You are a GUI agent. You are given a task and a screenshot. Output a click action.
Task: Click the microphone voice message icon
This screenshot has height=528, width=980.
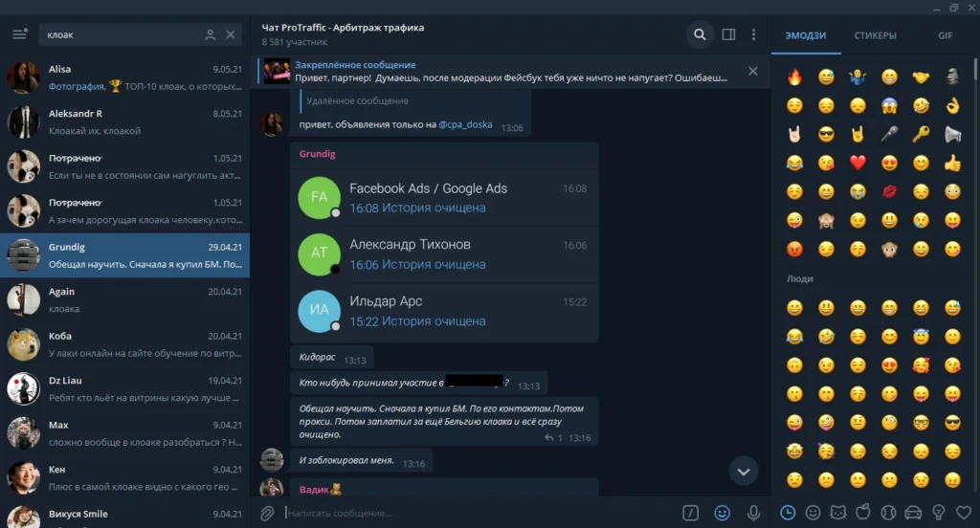pyautogui.click(x=754, y=513)
